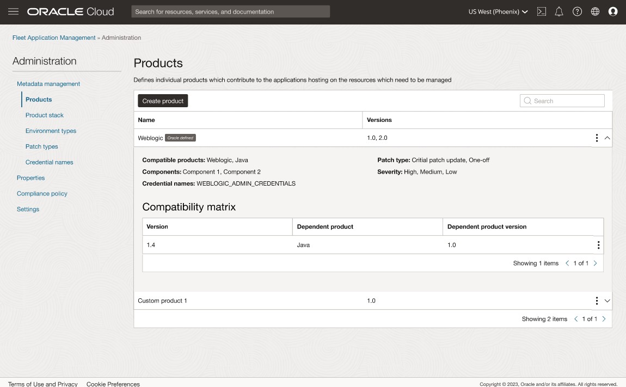This screenshot has width=626, height=387.
Task: Select Product stack in the sidebar
Action: click(45, 115)
